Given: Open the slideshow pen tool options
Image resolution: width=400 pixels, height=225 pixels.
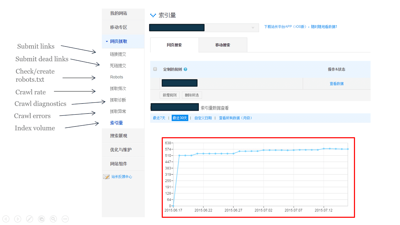Looking at the screenshot, I should (x=29, y=219).
